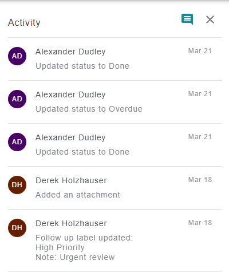Close the Activity panel with X

210,19
